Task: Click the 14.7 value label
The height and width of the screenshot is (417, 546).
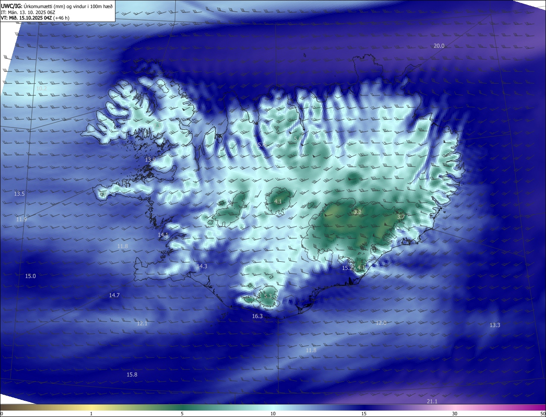Action: (114, 295)
